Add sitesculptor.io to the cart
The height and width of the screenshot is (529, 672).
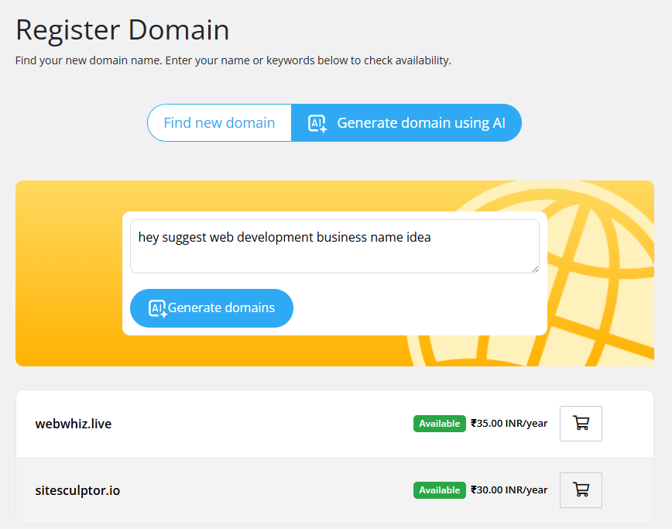pos(581,490)
